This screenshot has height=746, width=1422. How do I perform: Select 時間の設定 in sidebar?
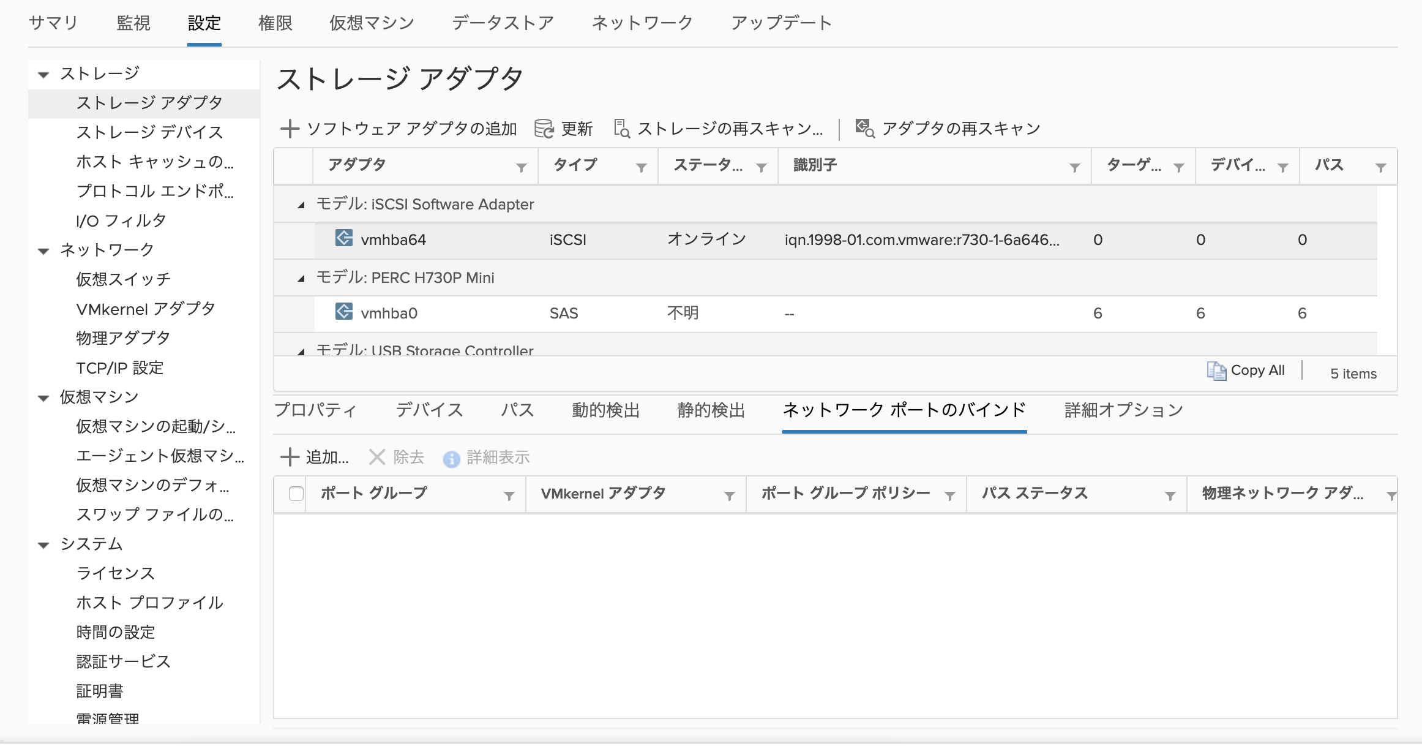pyautogui.click(x=116, y=632)
